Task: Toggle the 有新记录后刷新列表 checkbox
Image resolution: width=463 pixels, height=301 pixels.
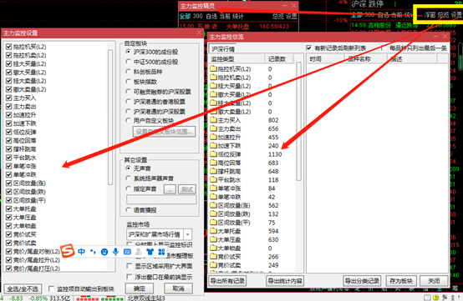Action: pos(309,48)
